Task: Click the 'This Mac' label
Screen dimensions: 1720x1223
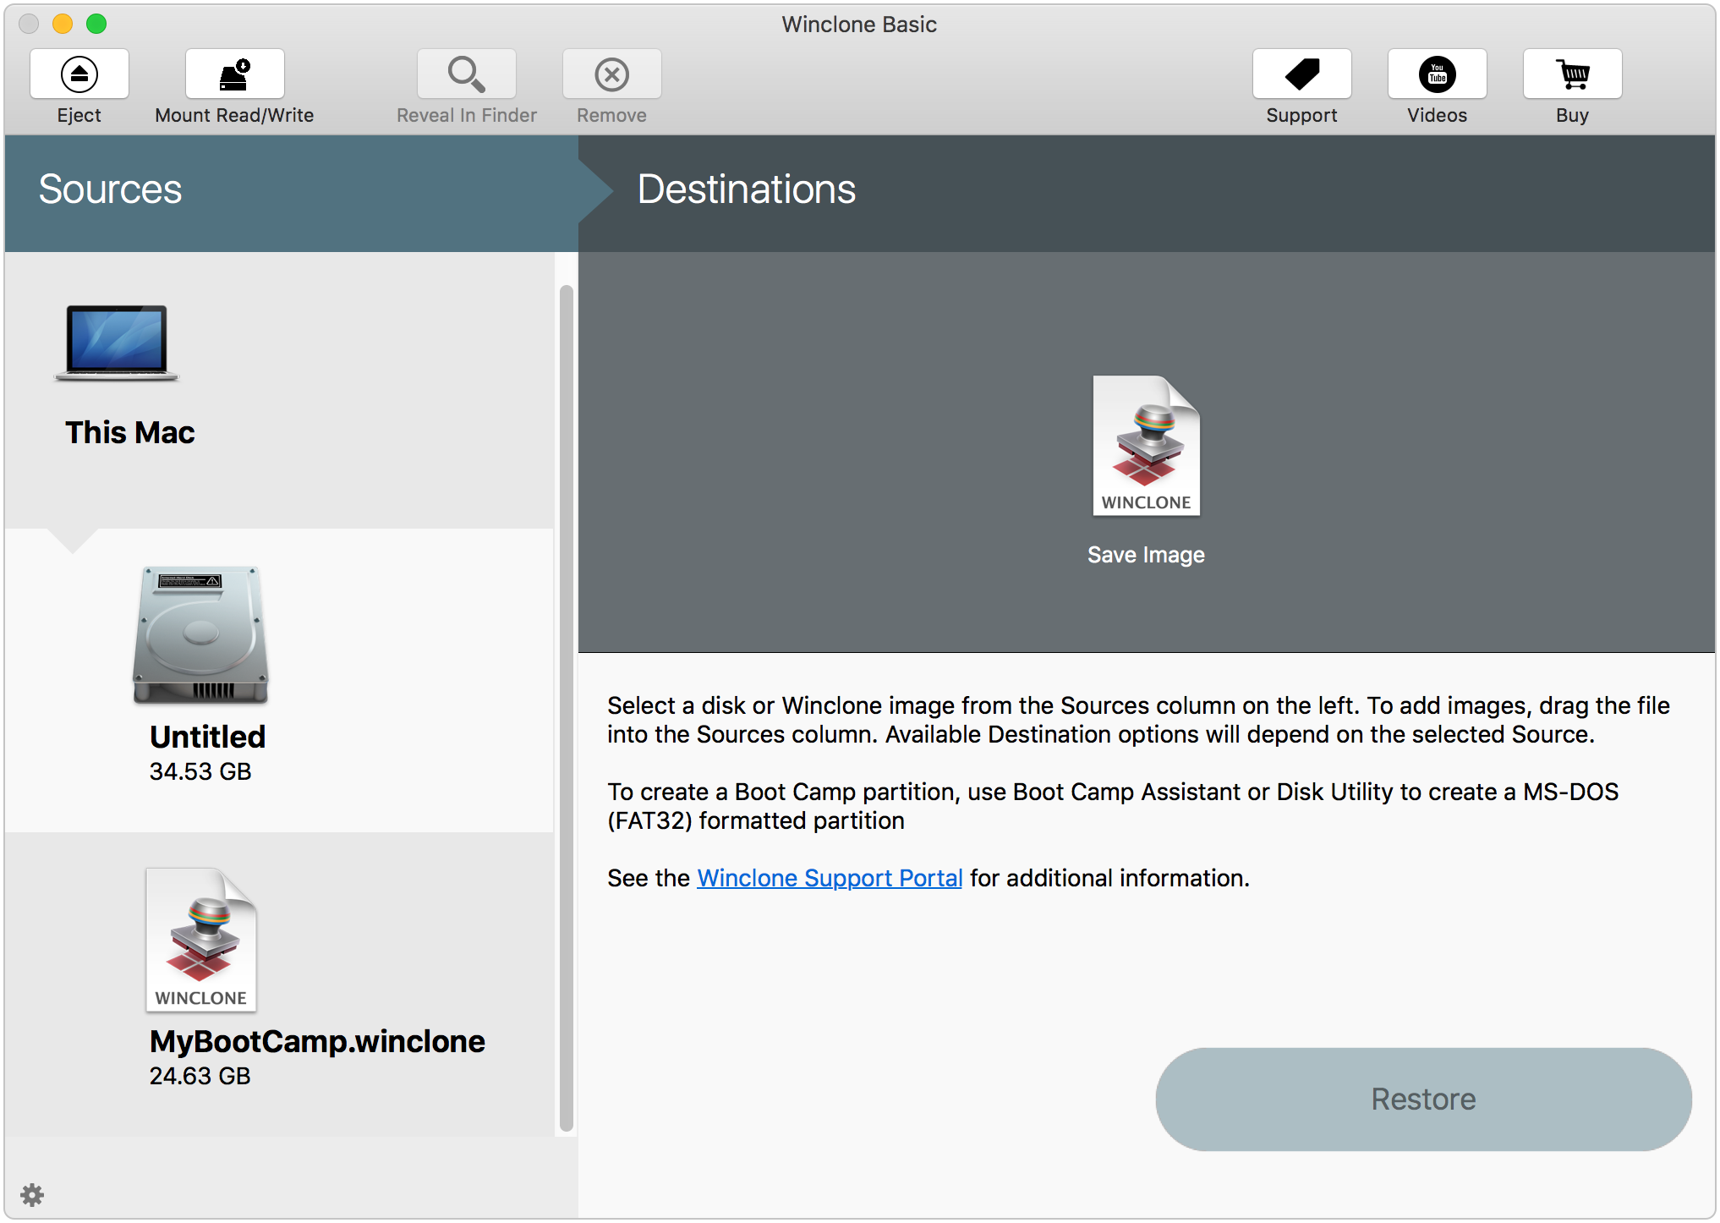Action: tap(130, 432)
